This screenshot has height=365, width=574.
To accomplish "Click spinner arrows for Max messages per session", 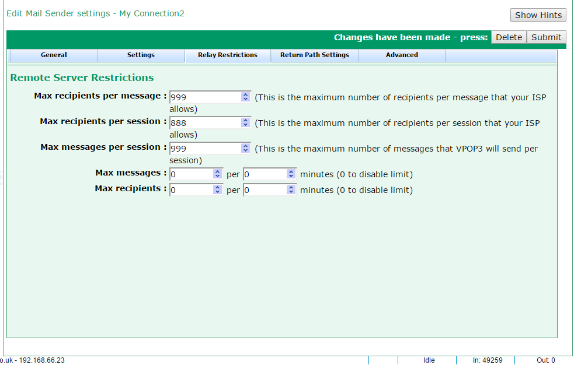I will tap(245, 149).
